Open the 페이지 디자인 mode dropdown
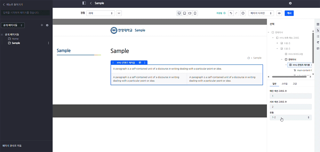This screenshot has width=320, height=152. (262, 13)
